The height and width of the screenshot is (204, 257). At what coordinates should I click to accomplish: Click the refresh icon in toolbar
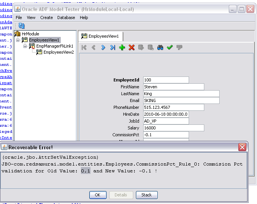click(21, 25)
